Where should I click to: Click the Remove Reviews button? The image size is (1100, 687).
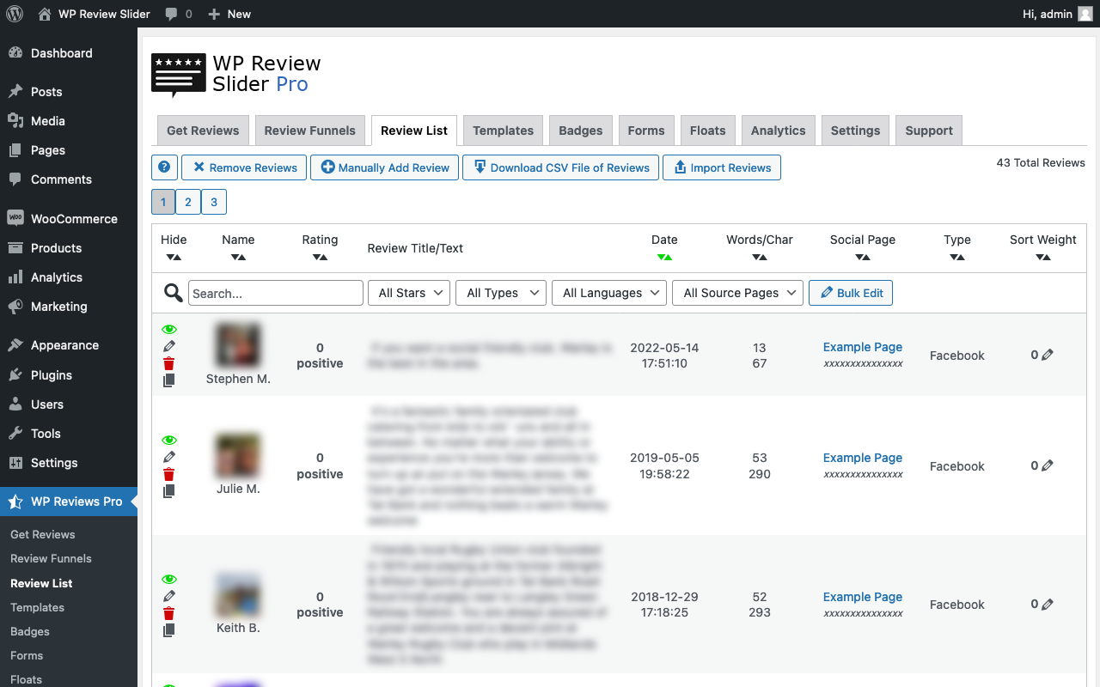tap(244, 167)
